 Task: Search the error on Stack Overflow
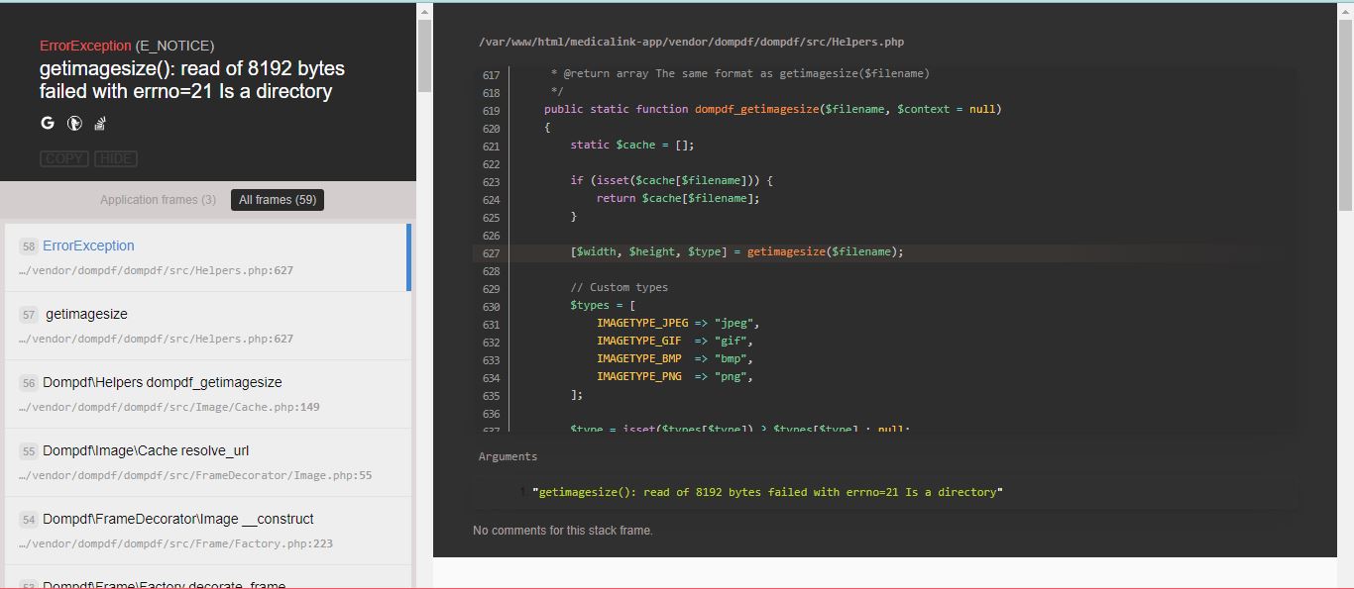100,124
